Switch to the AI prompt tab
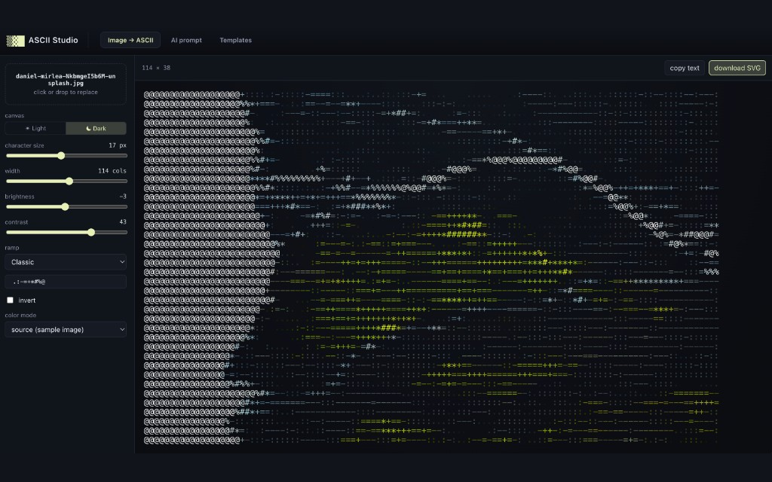Image resolution: width=772 pixels, height=482 pixels. coord(186,41)
